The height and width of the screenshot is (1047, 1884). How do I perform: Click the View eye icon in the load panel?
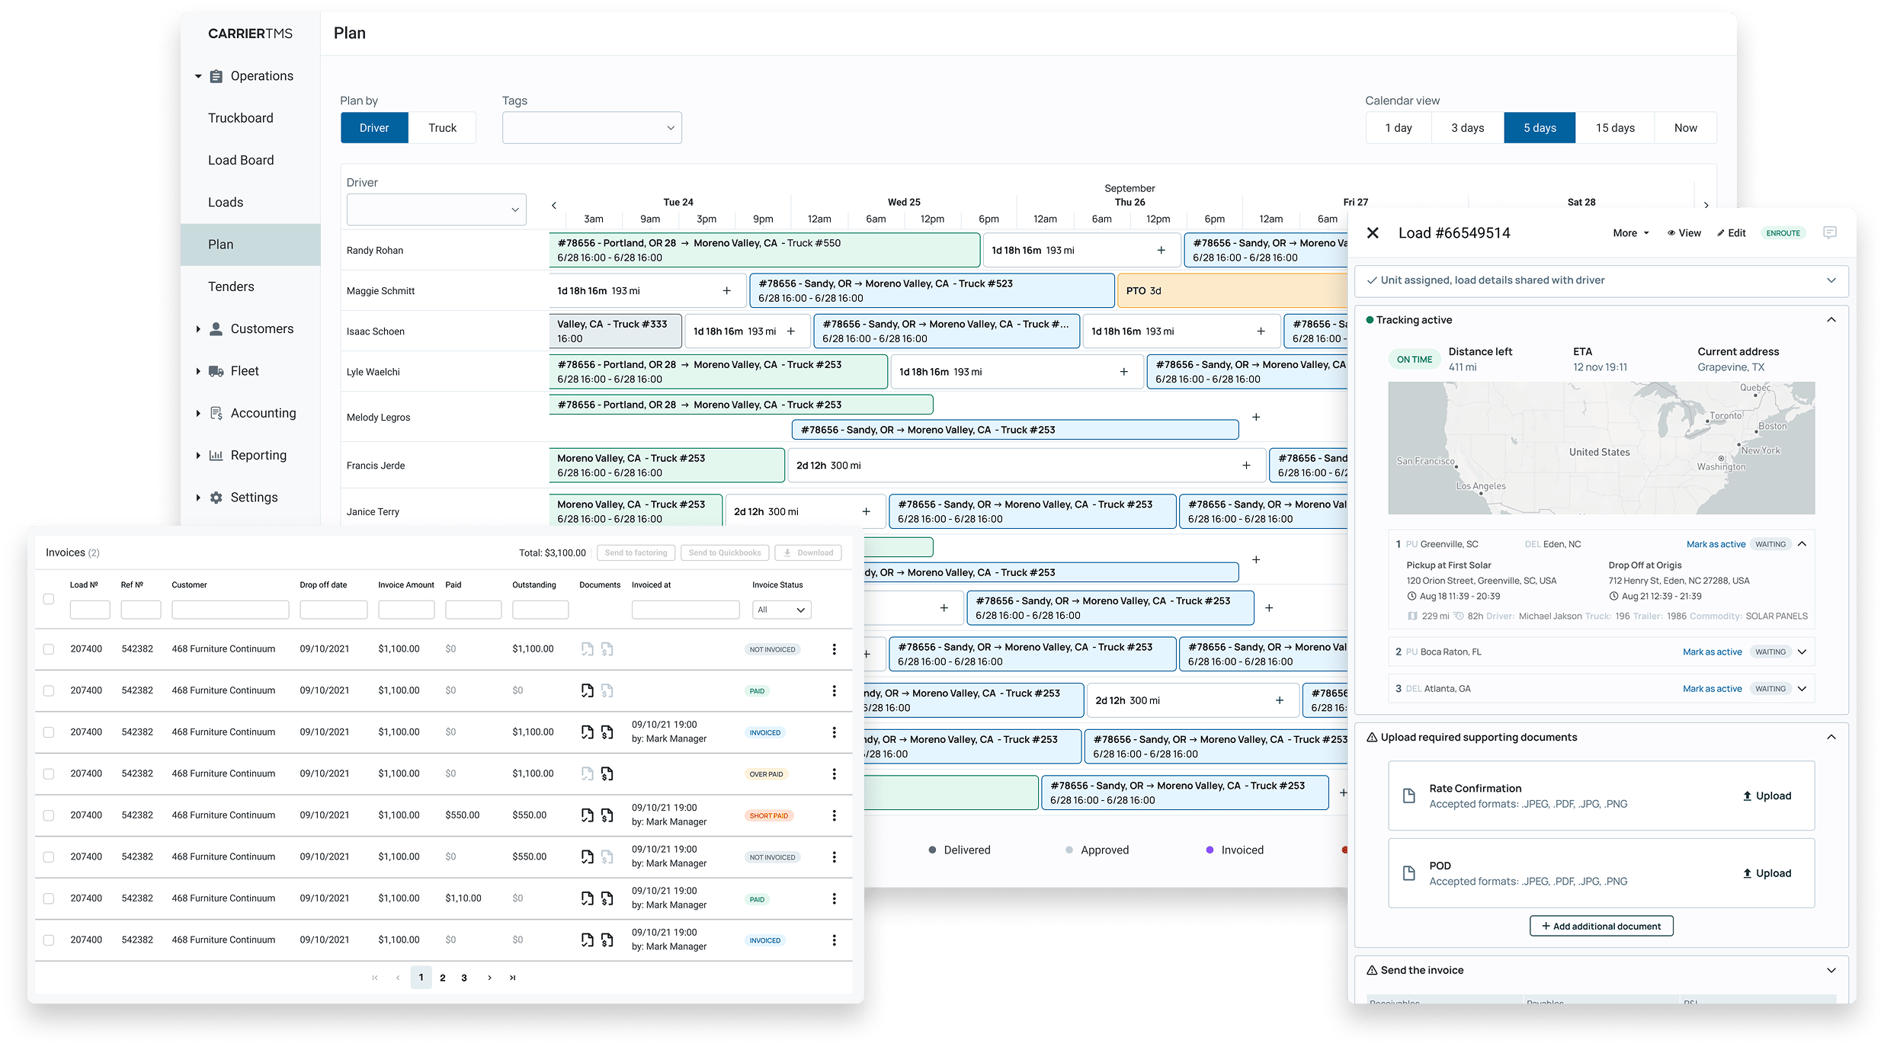tap(1684, 232)
